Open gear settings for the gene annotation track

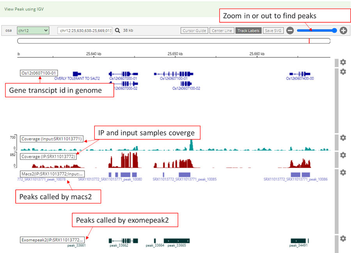[x=343, y=72]
